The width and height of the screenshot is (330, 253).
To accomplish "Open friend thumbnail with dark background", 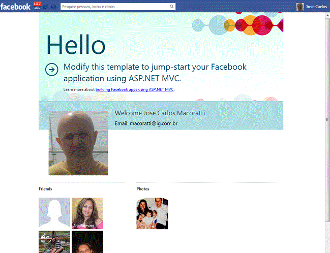I will click(x=87, y=242).
